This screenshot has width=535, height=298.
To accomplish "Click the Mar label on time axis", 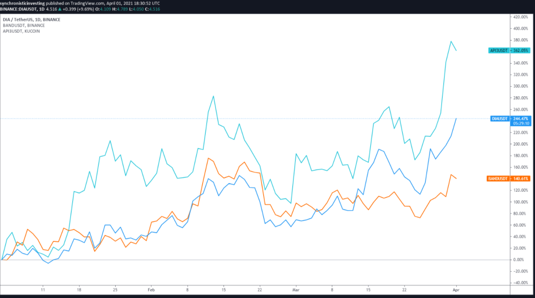I will tap(296, 289).
